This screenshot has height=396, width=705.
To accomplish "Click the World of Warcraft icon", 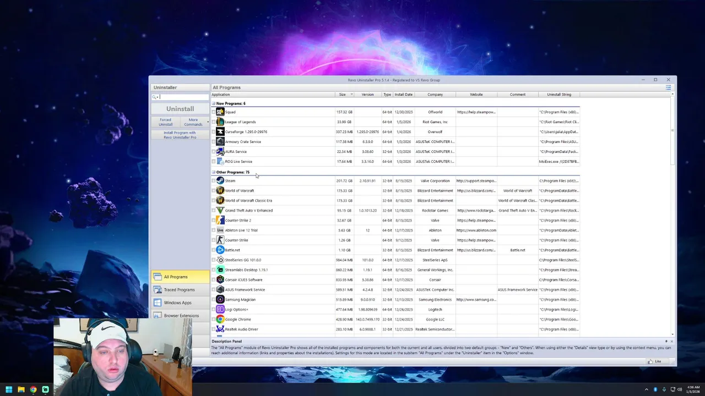I will [220, 191].
